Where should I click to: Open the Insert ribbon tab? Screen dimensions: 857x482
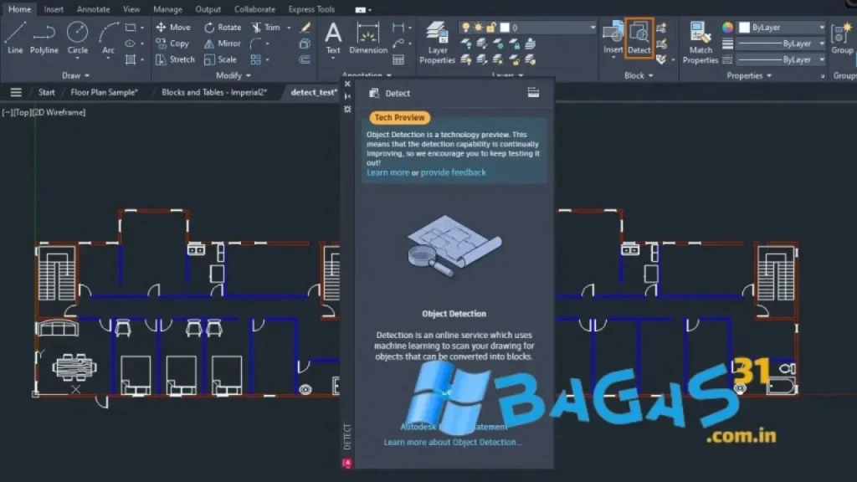click(x=54, y=9)
